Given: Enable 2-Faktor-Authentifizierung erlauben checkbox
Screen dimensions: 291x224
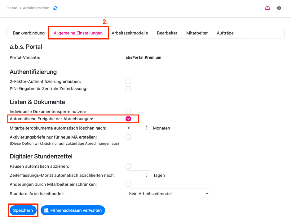Looking at the screenshot, I should coord(128,81).
